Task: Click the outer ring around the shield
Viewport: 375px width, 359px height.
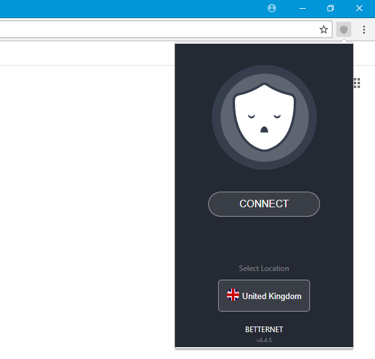Action: coord(264,70)
